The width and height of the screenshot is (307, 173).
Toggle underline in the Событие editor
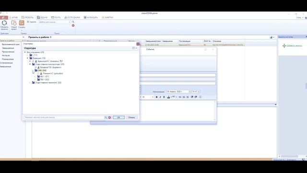(x=164, y=97)
